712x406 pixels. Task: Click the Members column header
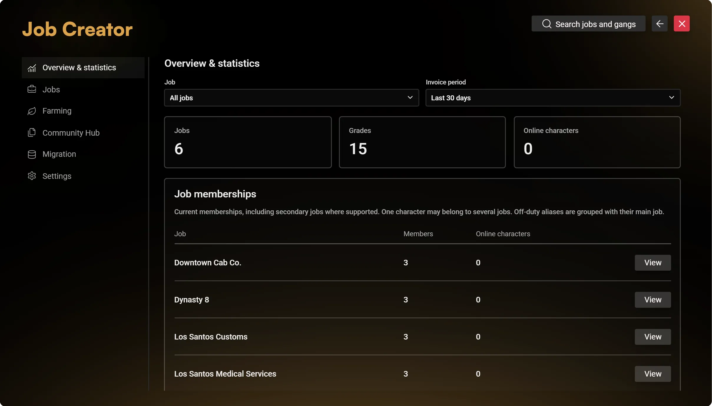pyautogui.click(x=418, y=234)
